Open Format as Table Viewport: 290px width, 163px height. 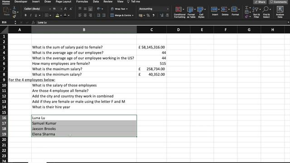191,12
